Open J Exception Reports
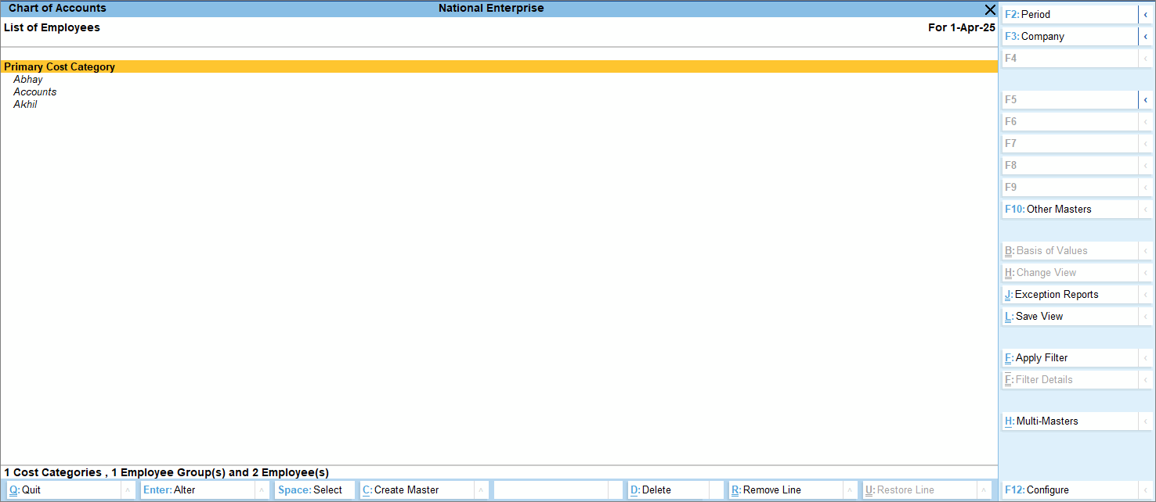The height and width of the screenshot is (502, 1156). point(1069,295)
